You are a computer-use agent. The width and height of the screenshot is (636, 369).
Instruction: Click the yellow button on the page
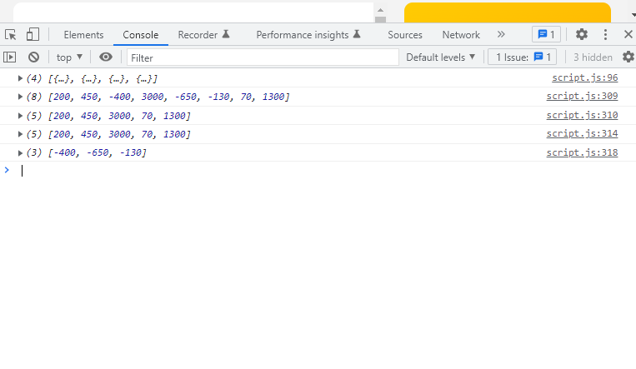coord(508,13)
